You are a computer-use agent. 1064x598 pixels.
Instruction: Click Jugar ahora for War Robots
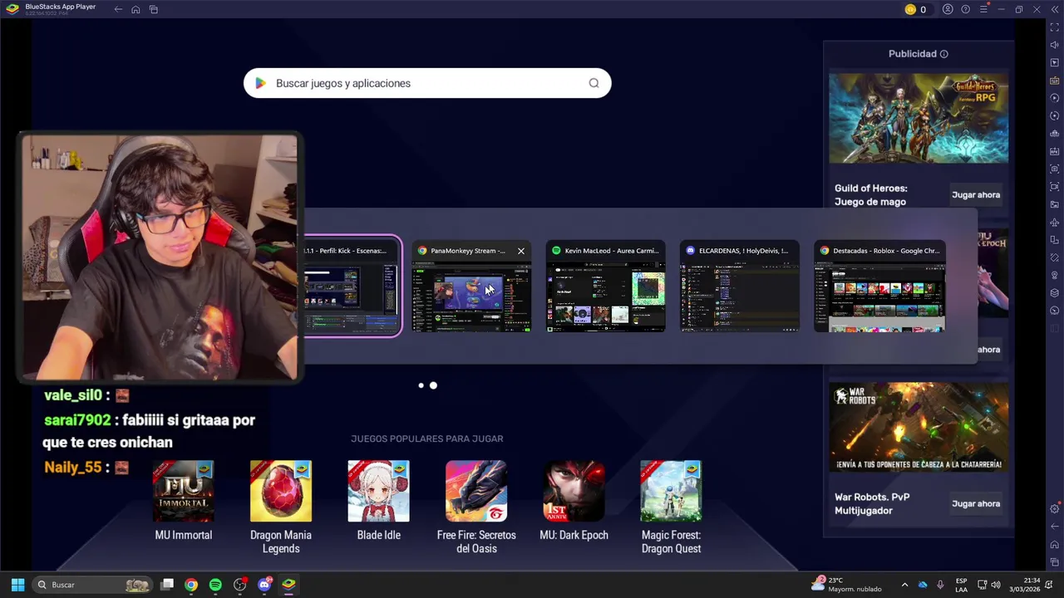click(x=976, y=504)
